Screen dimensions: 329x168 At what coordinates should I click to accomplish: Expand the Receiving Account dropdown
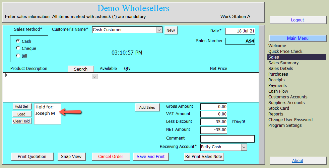click(244, 147)
